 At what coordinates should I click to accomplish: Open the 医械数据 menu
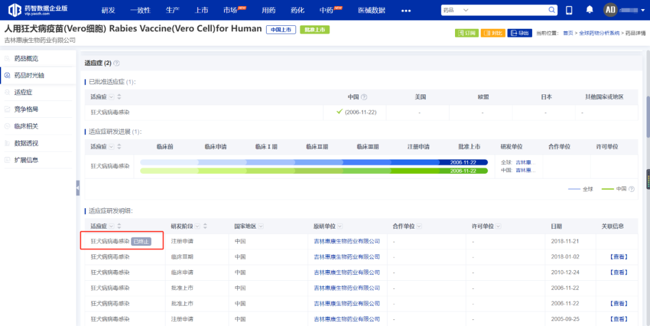click(x=372, y=10)
